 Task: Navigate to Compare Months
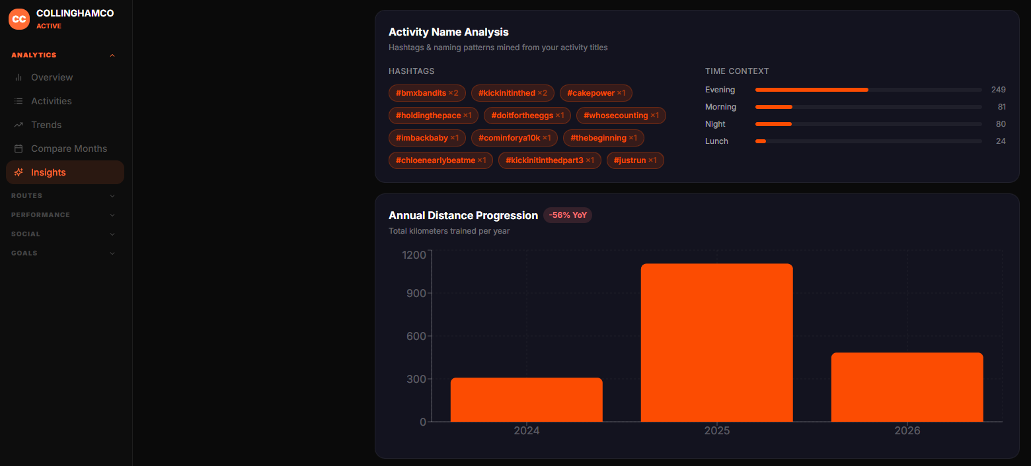[x=65, y=149]
